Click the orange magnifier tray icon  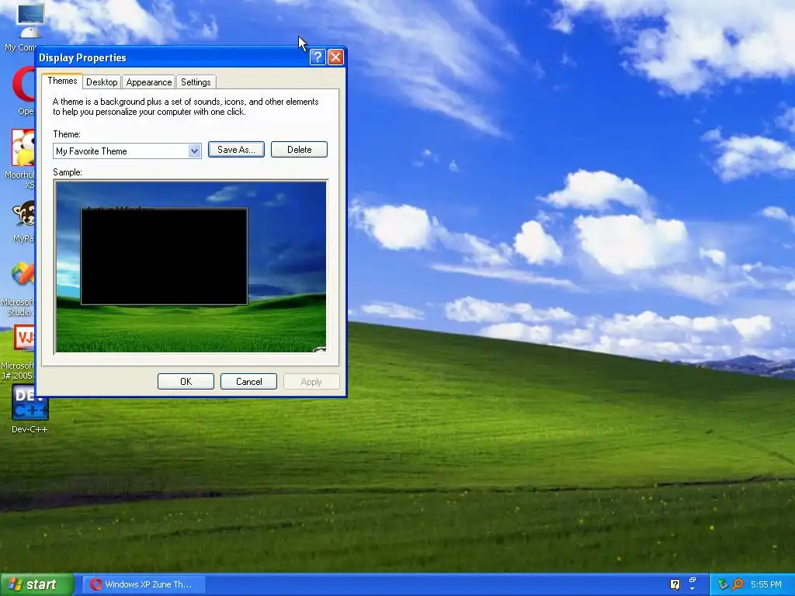[x=738, y=584]
